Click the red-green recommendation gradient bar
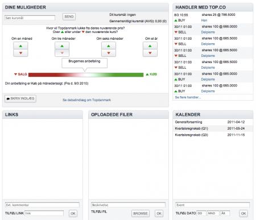The image size is (256, 220). click(86, 74)
